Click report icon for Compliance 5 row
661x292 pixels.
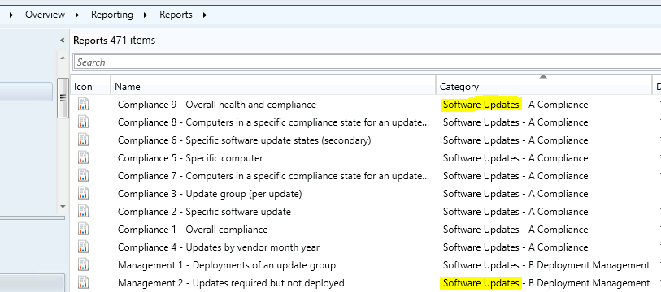coord(84,158)
